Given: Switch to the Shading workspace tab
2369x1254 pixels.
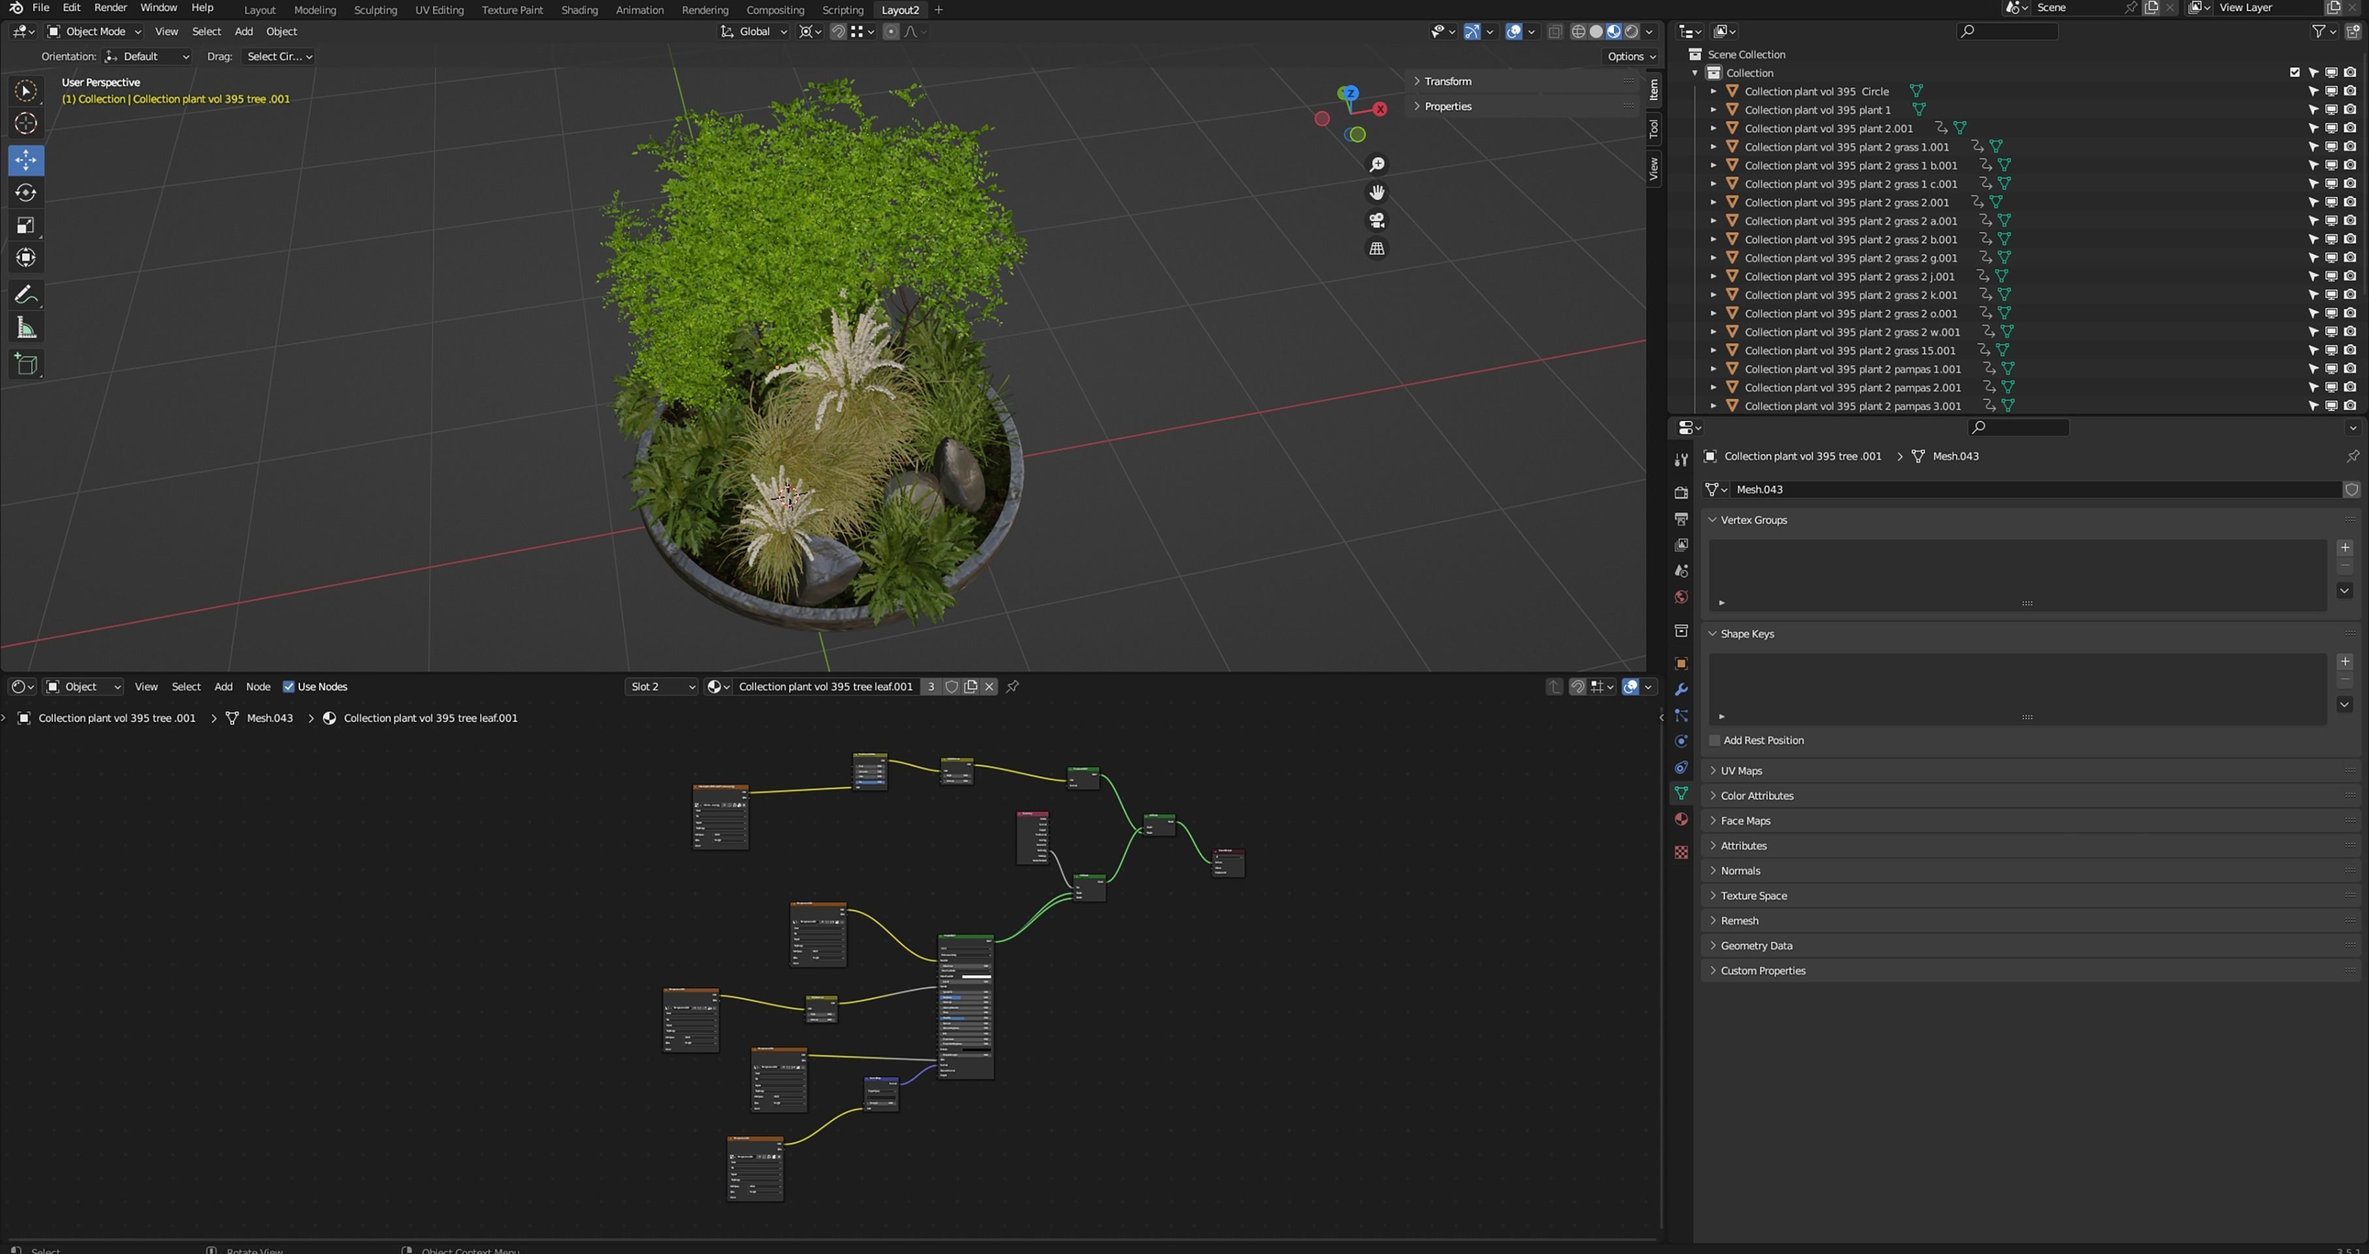Looking at the screenshot, I should [x=579, y=10].
